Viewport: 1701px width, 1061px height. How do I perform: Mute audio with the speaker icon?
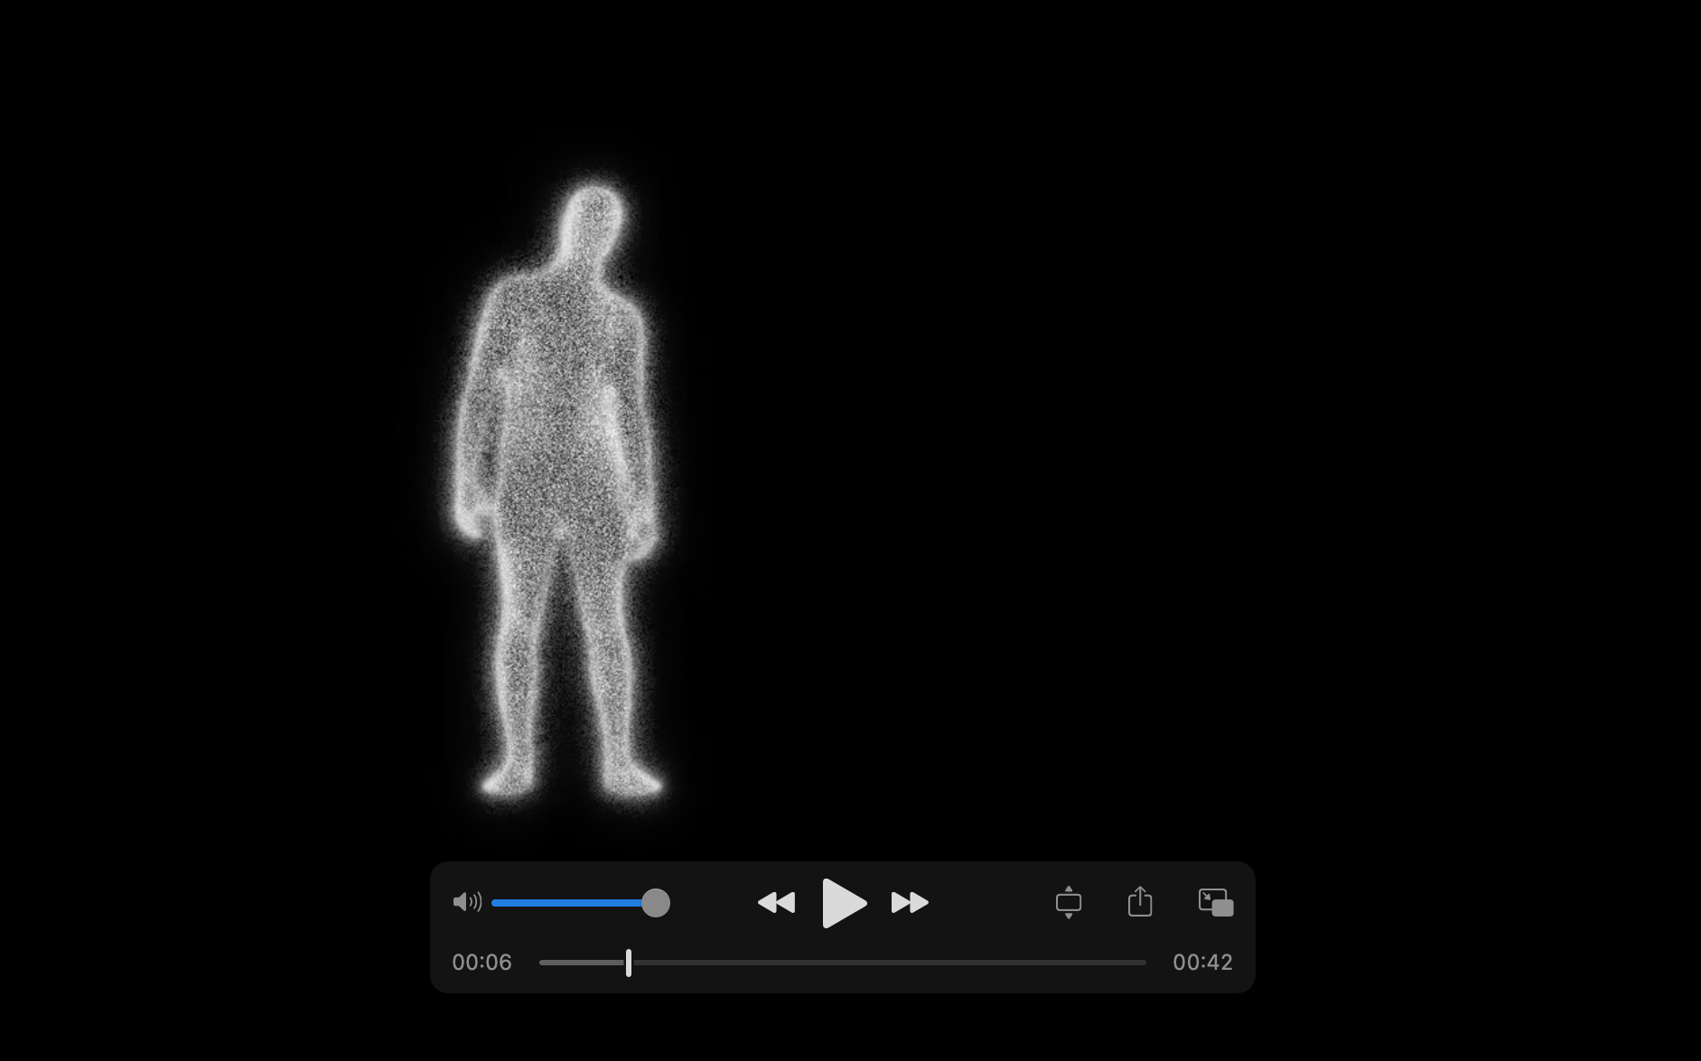point(466,902)
